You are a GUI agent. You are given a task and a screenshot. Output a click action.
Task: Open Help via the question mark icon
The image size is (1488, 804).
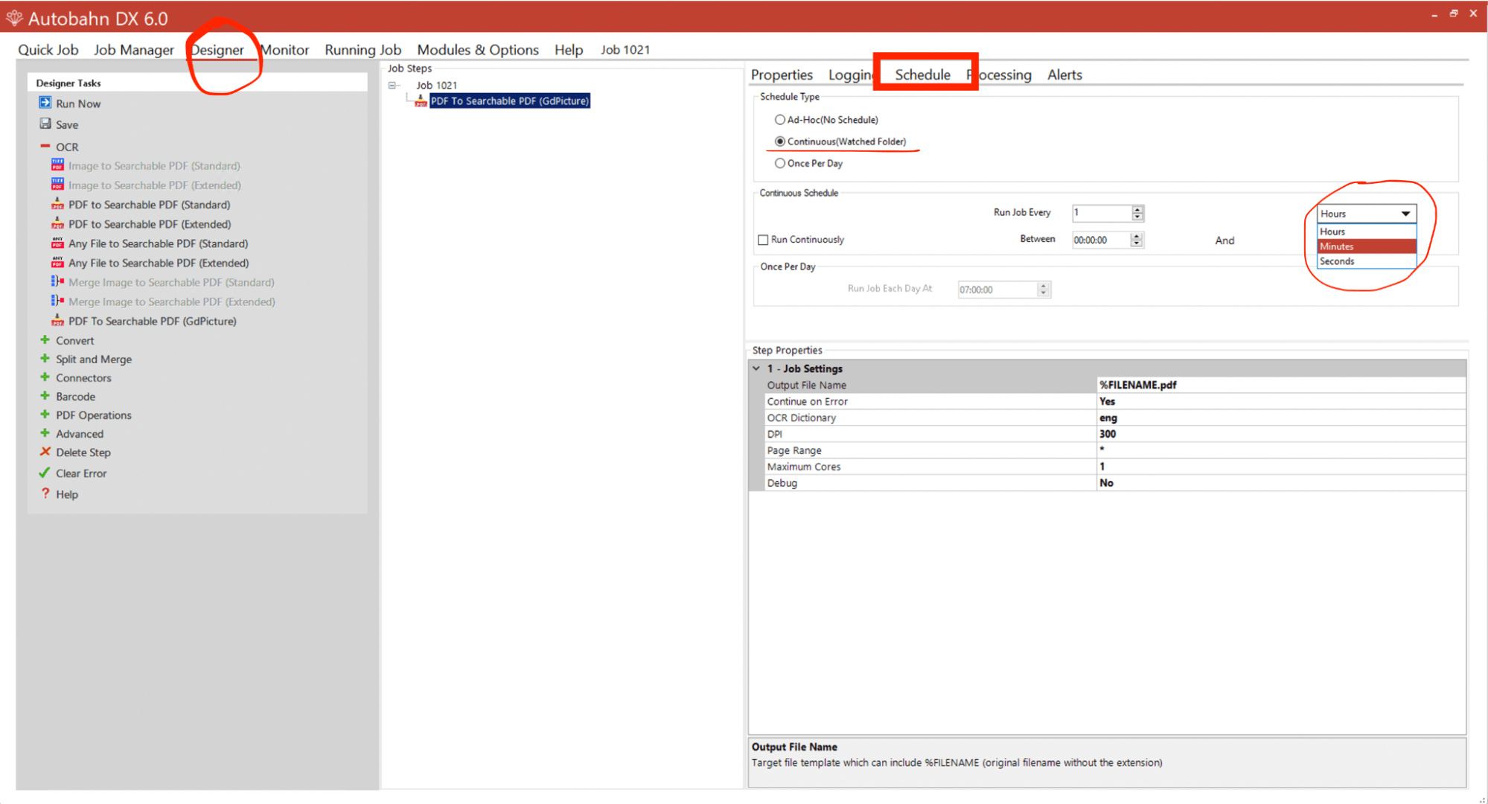point(45,494)
